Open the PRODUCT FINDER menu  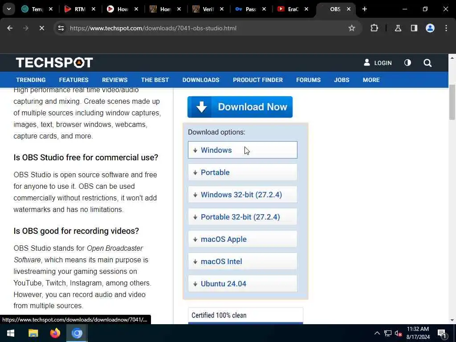point(258,80)
